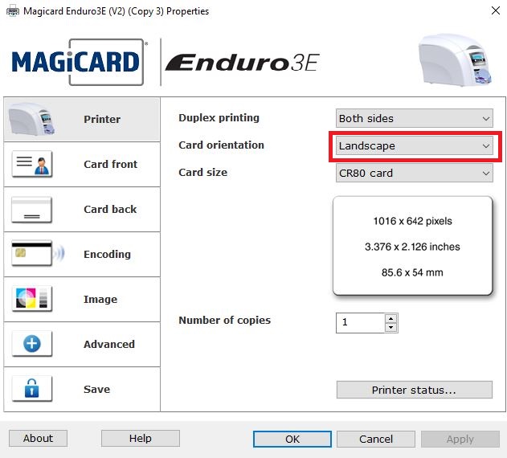This screenshot has width=507, height=458.
Task: Click the Apply button
Action: click(x=460, y=439)
